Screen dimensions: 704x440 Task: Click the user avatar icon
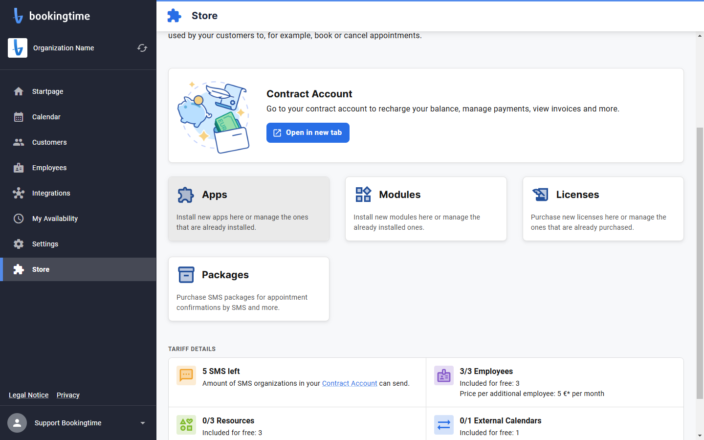(17, 423)
